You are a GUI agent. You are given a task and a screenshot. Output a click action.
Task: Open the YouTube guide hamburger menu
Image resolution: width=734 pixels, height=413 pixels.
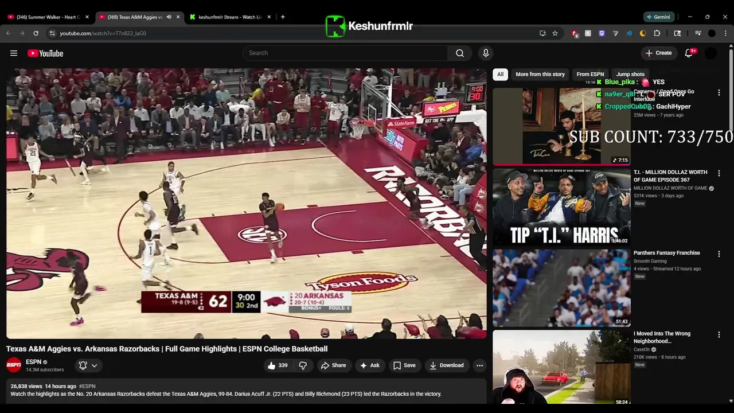(x=14, y=53)
